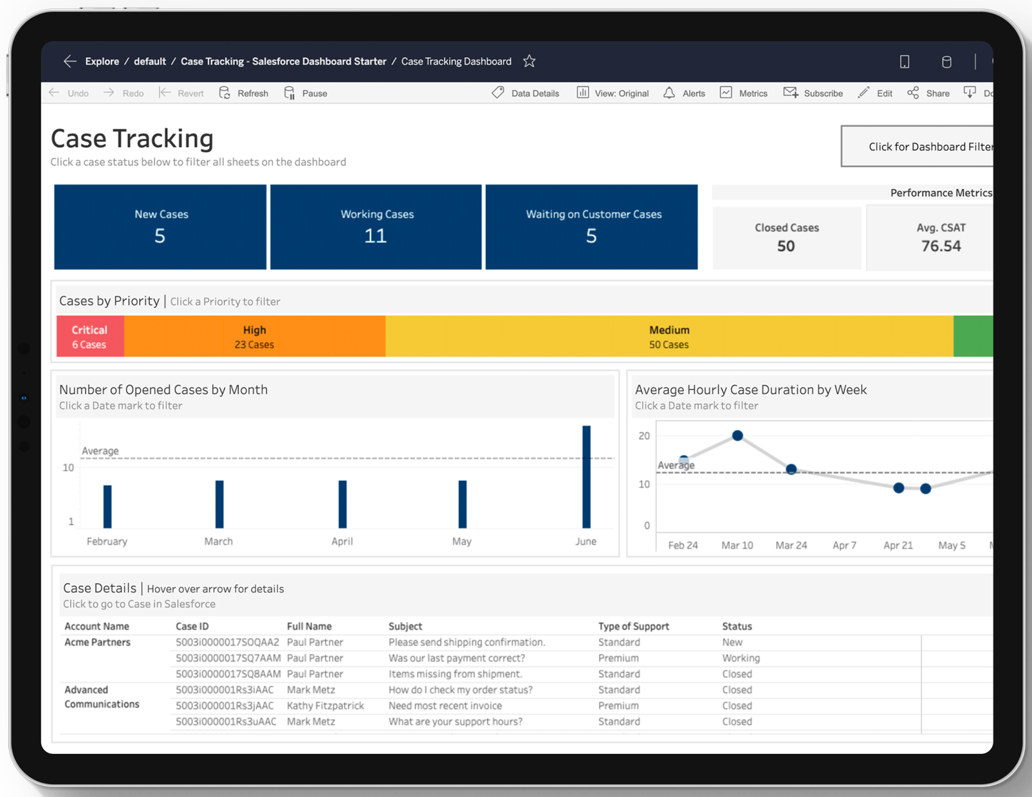1032x797 pixels.
Task: Open the View: Original dropdown
Action: point(611,93)
